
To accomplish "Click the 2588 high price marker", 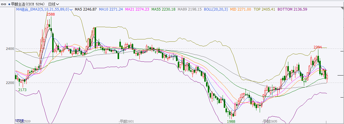I will coord(51,14).
